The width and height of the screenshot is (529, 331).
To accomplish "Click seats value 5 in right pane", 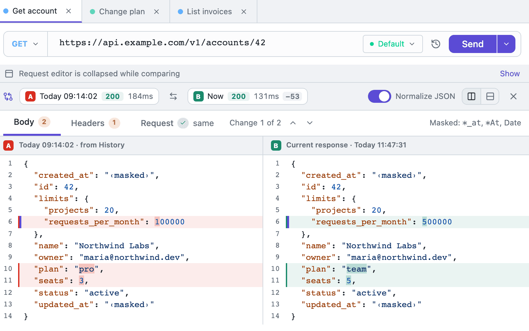I will [x=349, y=281].
